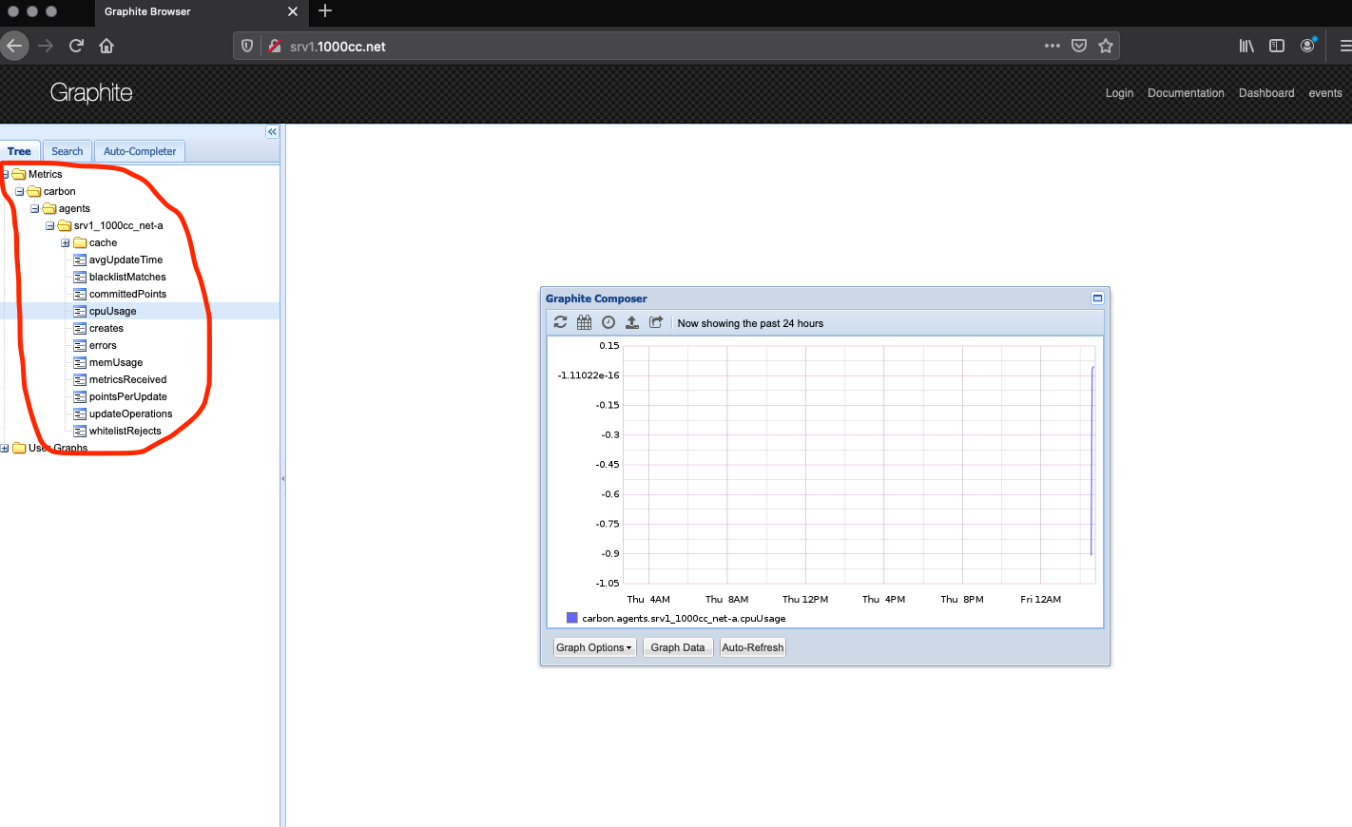Image resolution: width=1352 pixels, height=827 pixels.
Task: Open the Documentation link
Action: [1186, 93]
